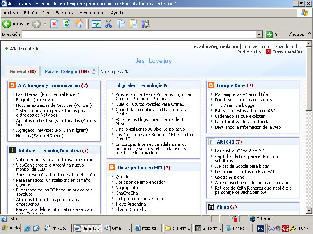This screenshot has height=234, width=313.
Task: Create a Nueva pestaña tab
Action: tap(115, 72)
